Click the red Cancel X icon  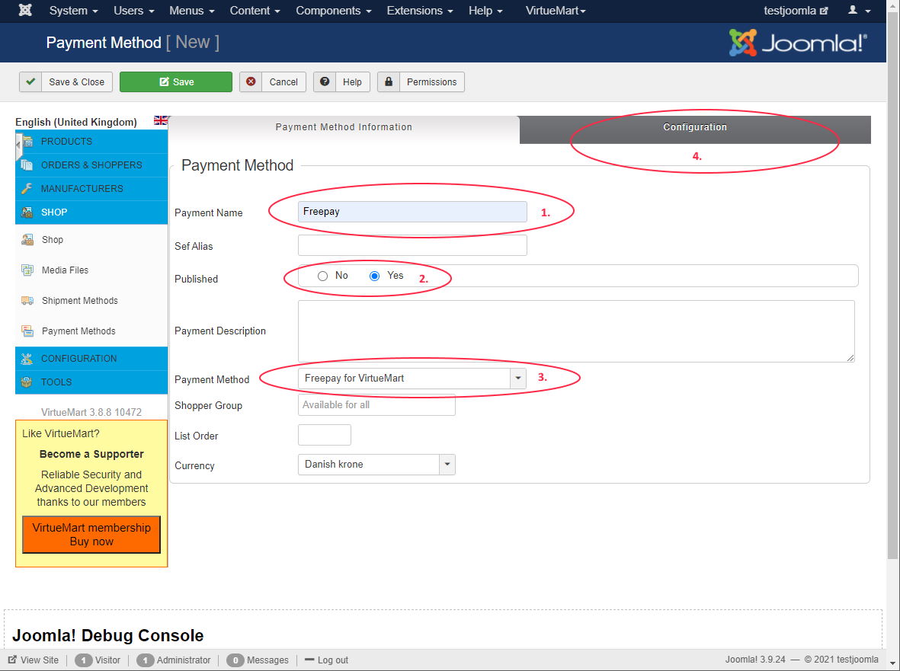click(251, 82)
